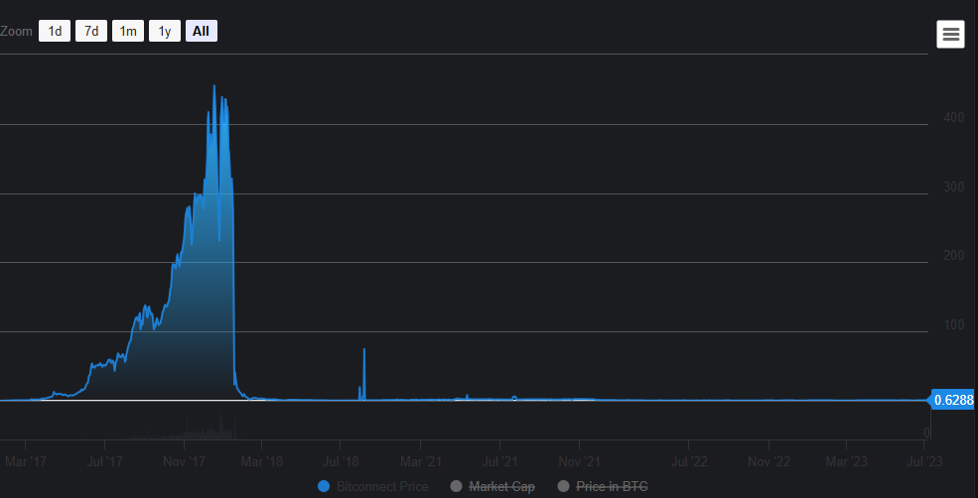Click the gray Market Cap legend dot

click(x=457, y=486)
